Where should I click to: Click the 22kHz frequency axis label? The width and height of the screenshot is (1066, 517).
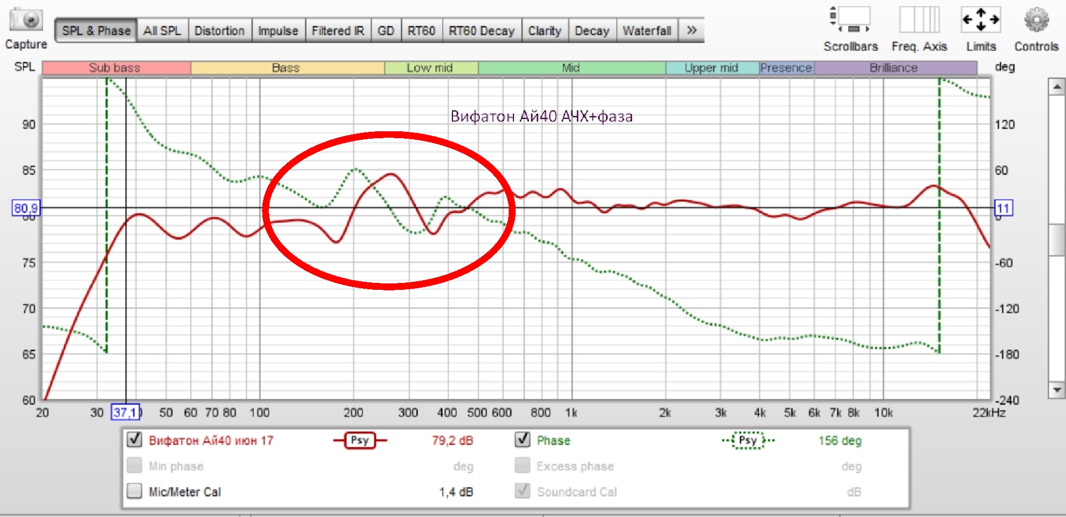click(x=989, y=413)
